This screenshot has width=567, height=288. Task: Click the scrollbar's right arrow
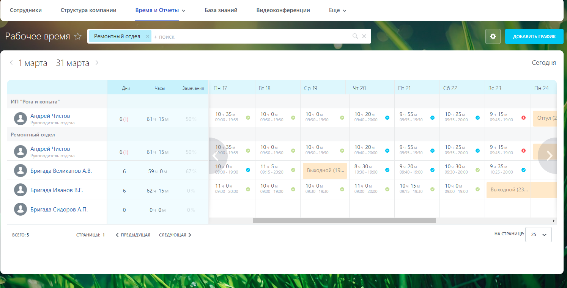point(554,221)
